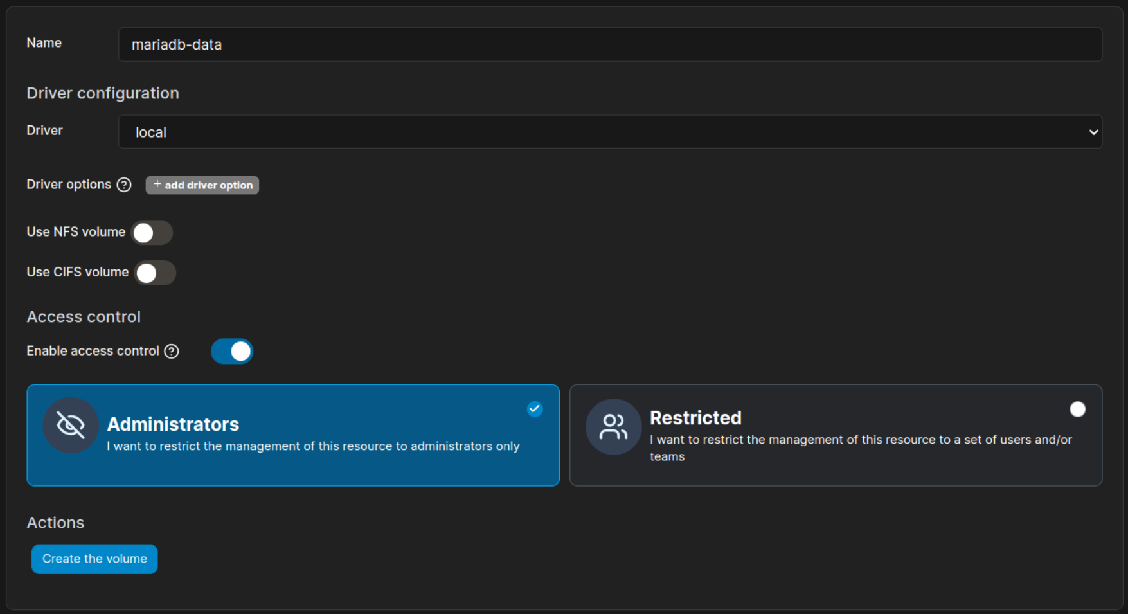Click the crossed-out eye Administrators icon
This screenshot has width=1128, height=614.
pyautogui.click(x=71, y=425)
